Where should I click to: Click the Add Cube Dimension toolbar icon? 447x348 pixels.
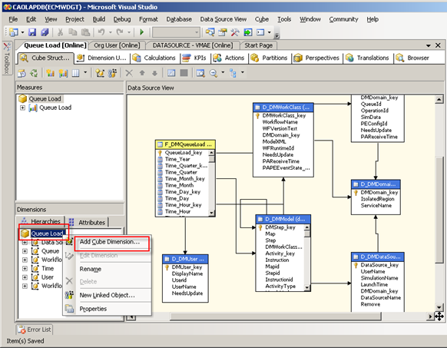point(100,73)
